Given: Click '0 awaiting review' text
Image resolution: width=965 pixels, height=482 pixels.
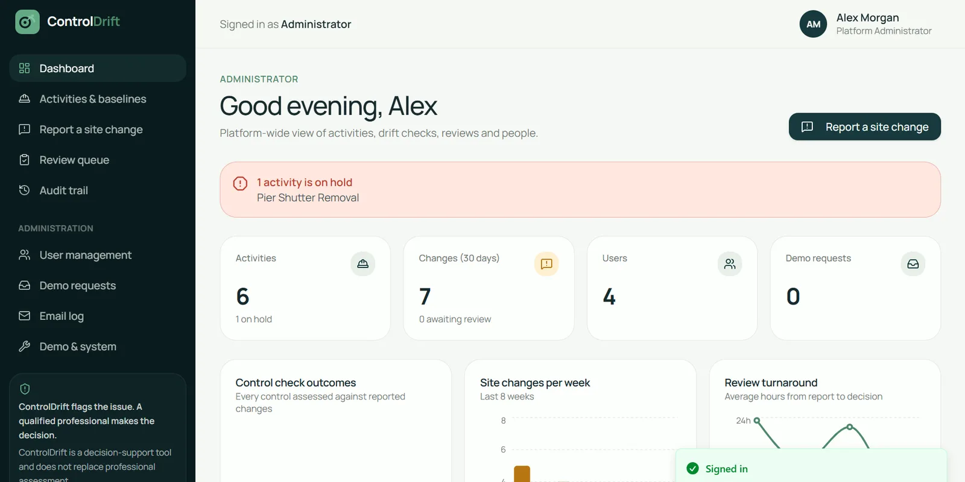Looking at the screenshot, I should 455,319.
